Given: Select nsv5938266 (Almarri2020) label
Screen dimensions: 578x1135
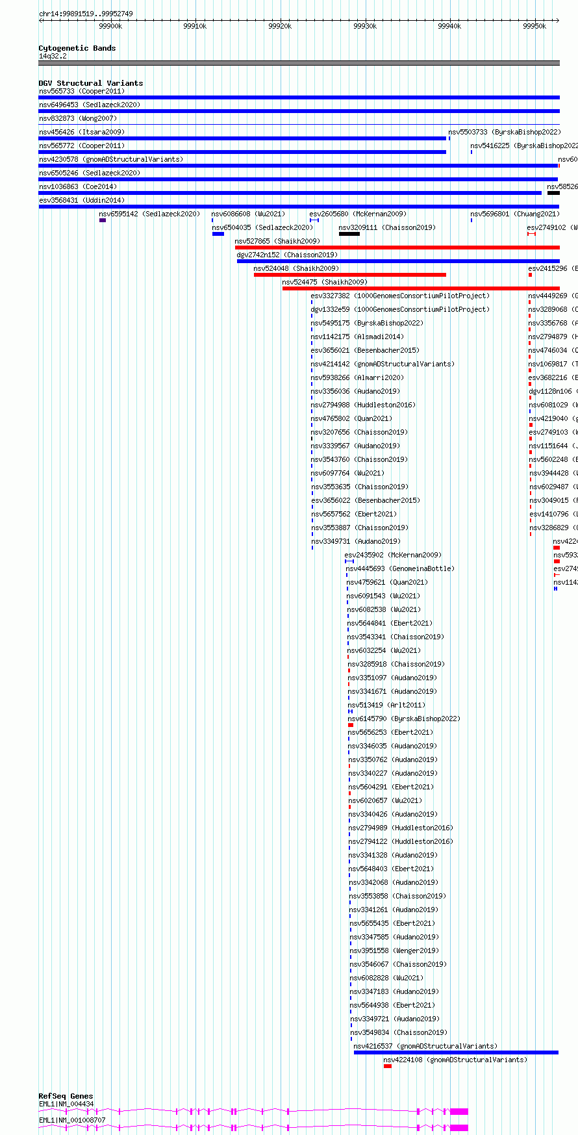Looking at the screenshot, I should click(357, 378).
